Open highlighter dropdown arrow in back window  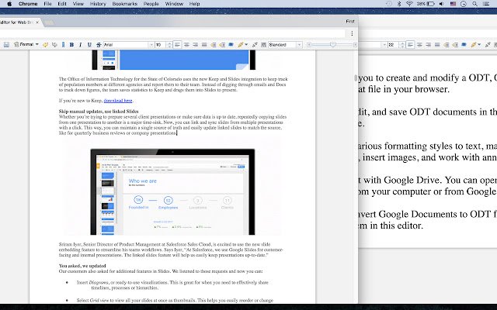[479, 45]
